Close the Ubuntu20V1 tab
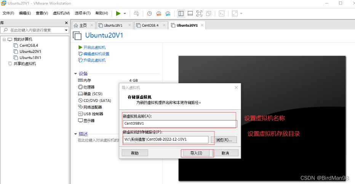This screenshot has width=355, height=184. click(x=202, y=25)
